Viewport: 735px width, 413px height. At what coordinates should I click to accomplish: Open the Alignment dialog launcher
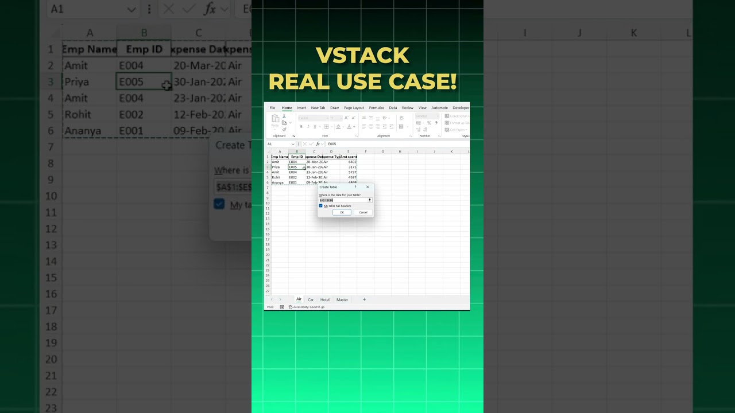pos(411,136)
